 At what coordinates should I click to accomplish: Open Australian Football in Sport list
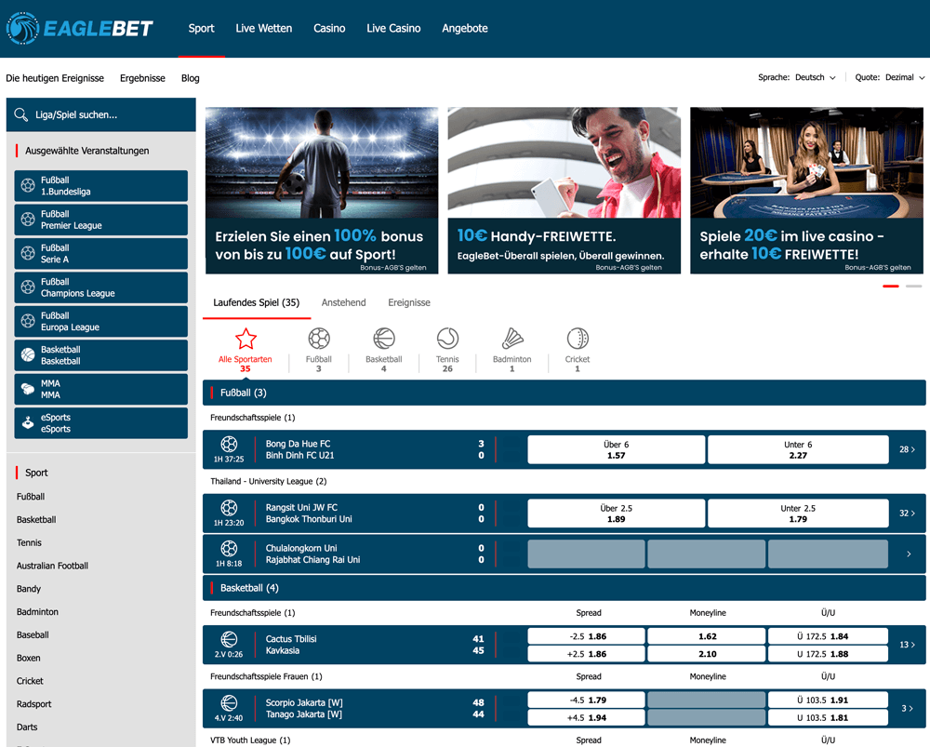[52, 566]
